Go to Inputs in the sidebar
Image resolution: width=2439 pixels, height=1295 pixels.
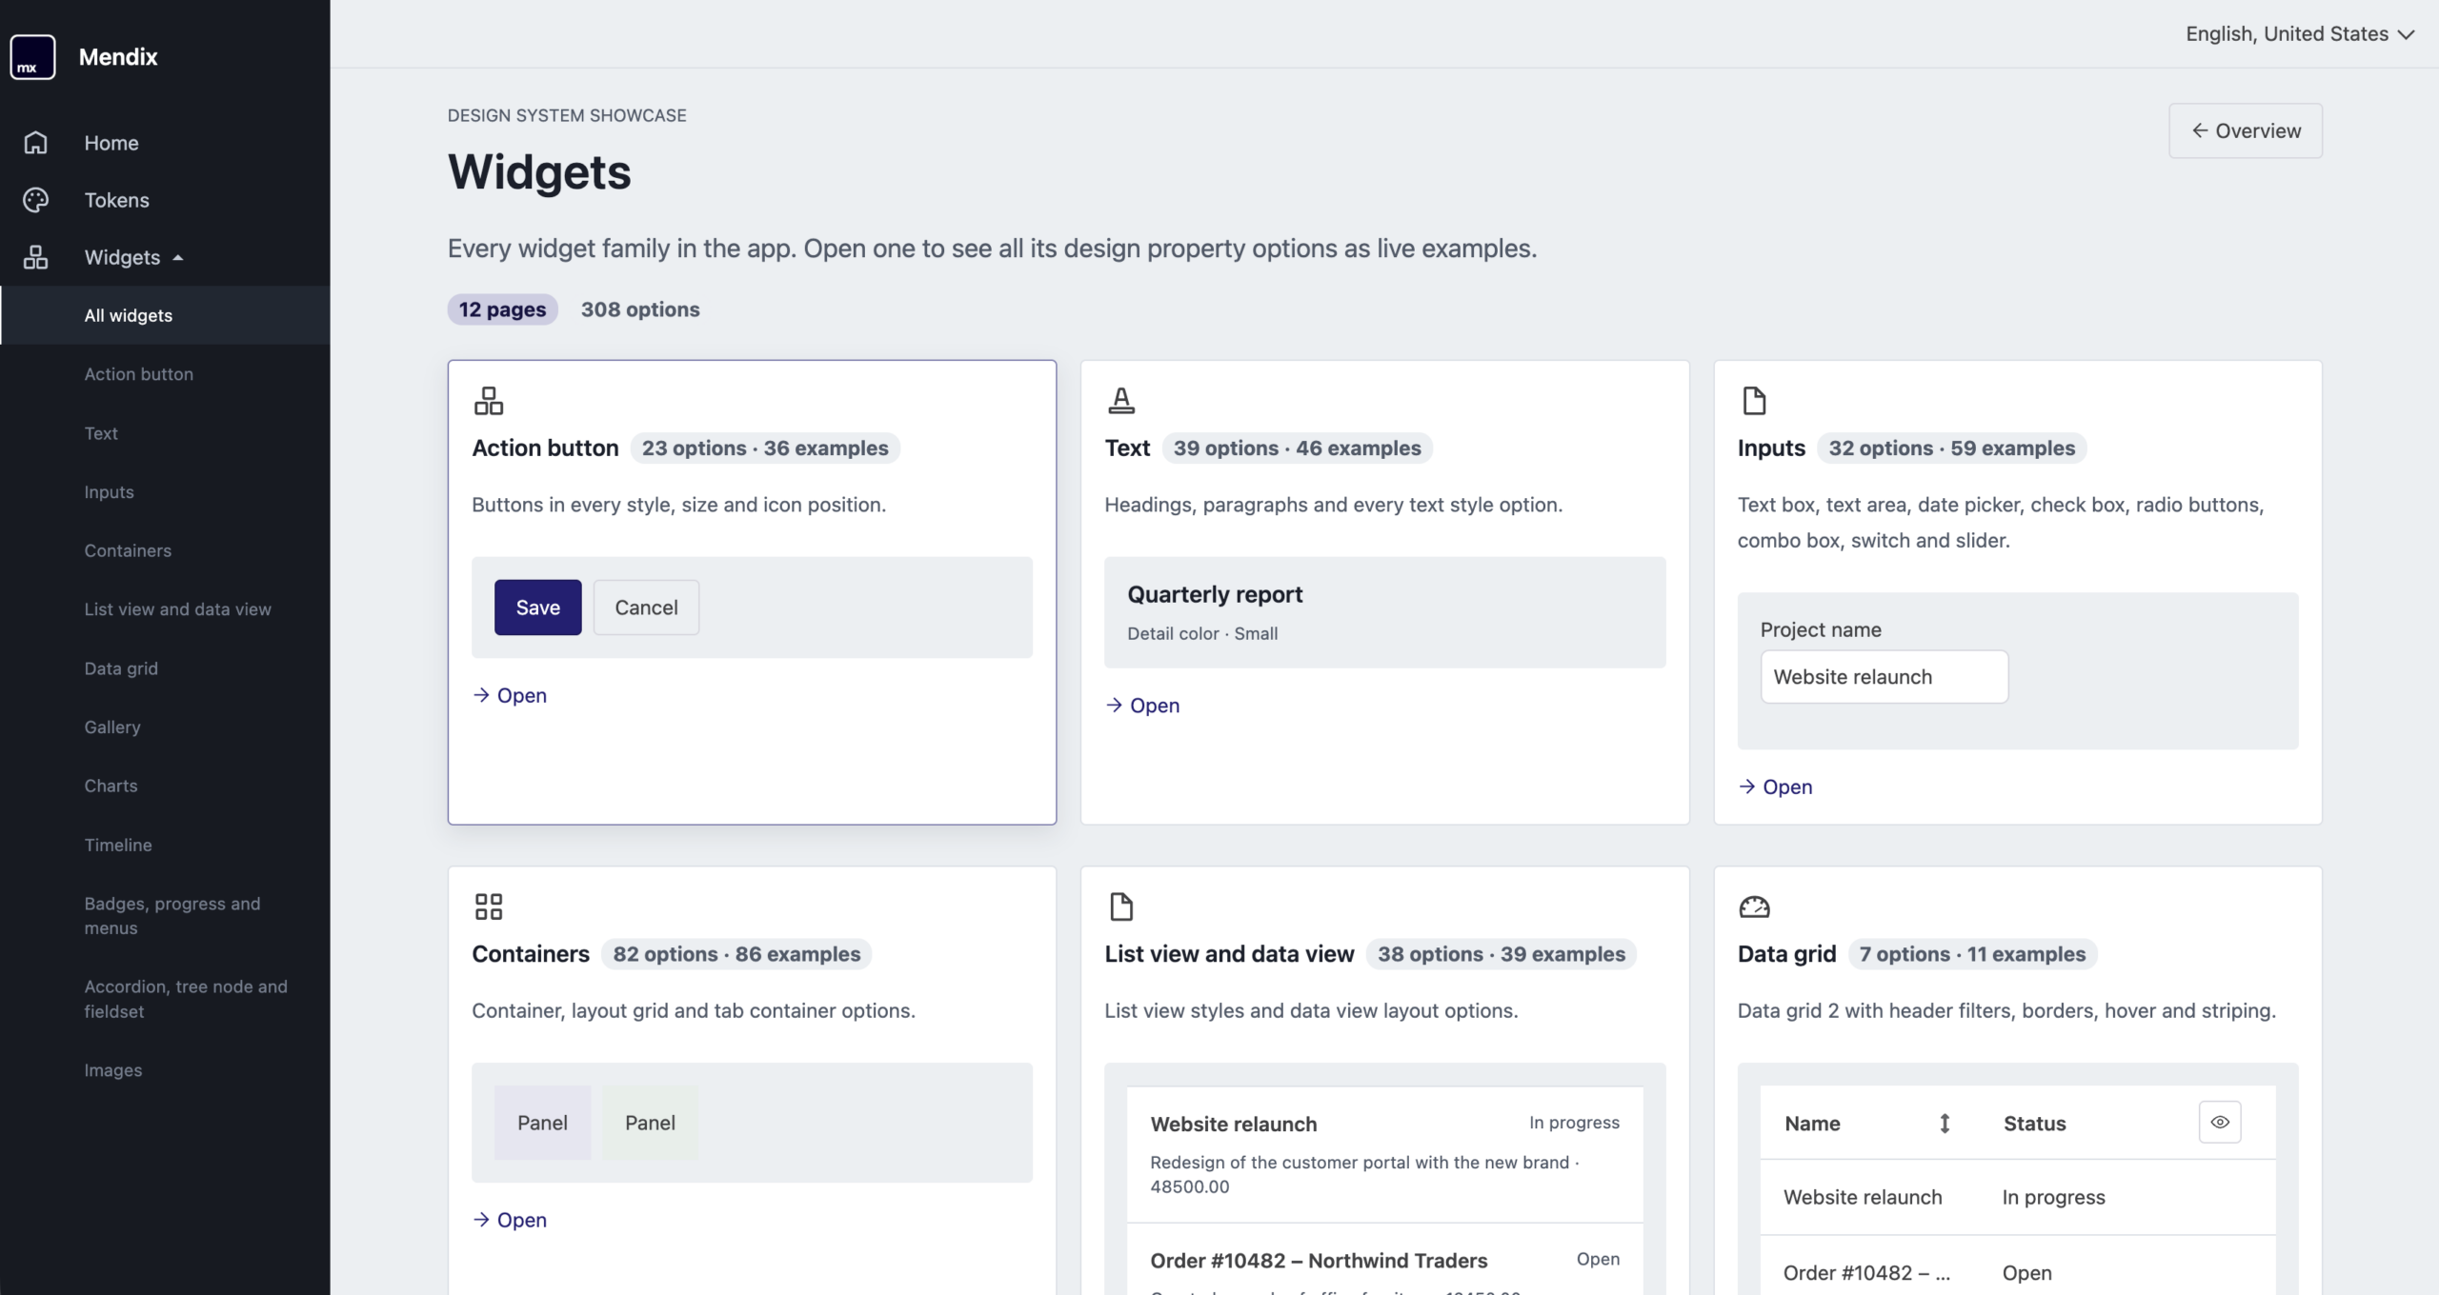click(166, 492)
